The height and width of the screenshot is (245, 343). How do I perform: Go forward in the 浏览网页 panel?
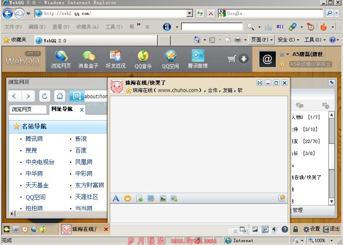pos(28,96)
